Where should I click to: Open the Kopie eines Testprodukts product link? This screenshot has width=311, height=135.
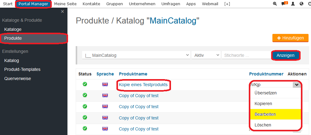(x=143, y=85)
